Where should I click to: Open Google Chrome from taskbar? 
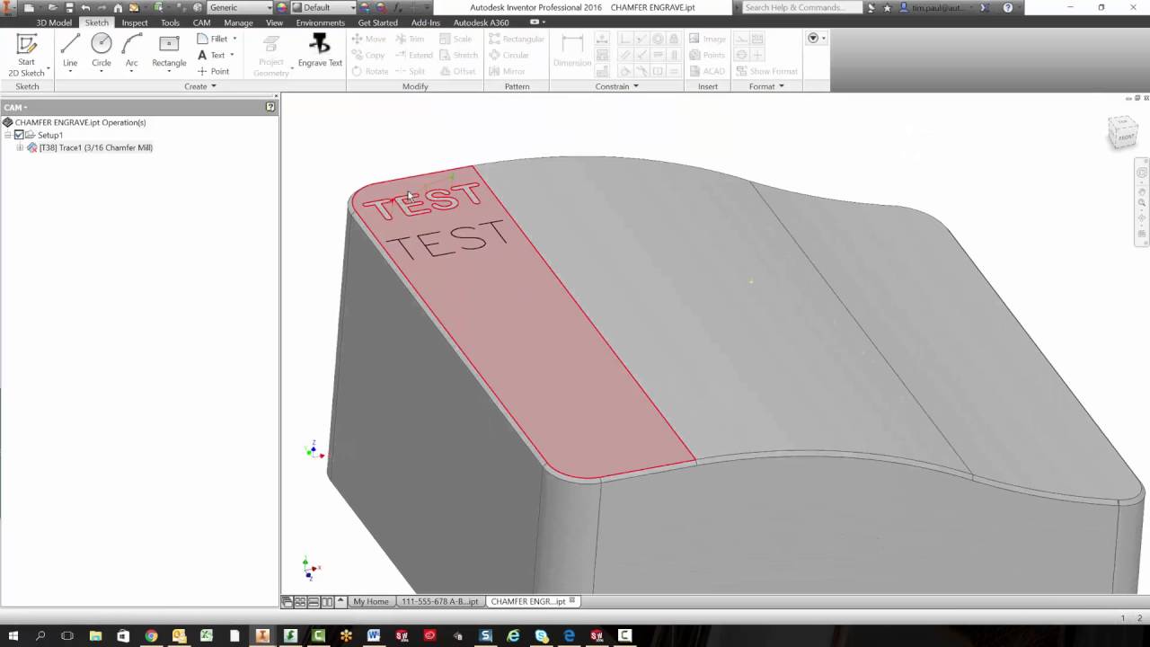pyautogui.click(x=151, y=635)
